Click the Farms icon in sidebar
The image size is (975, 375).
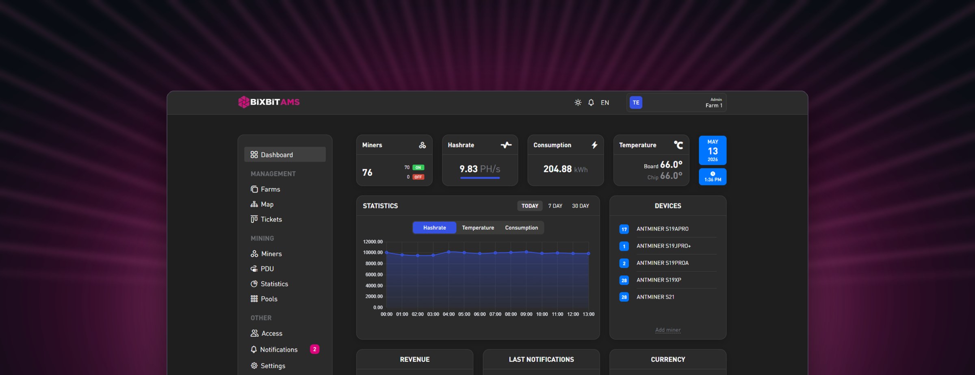click(x=254, y=189)
